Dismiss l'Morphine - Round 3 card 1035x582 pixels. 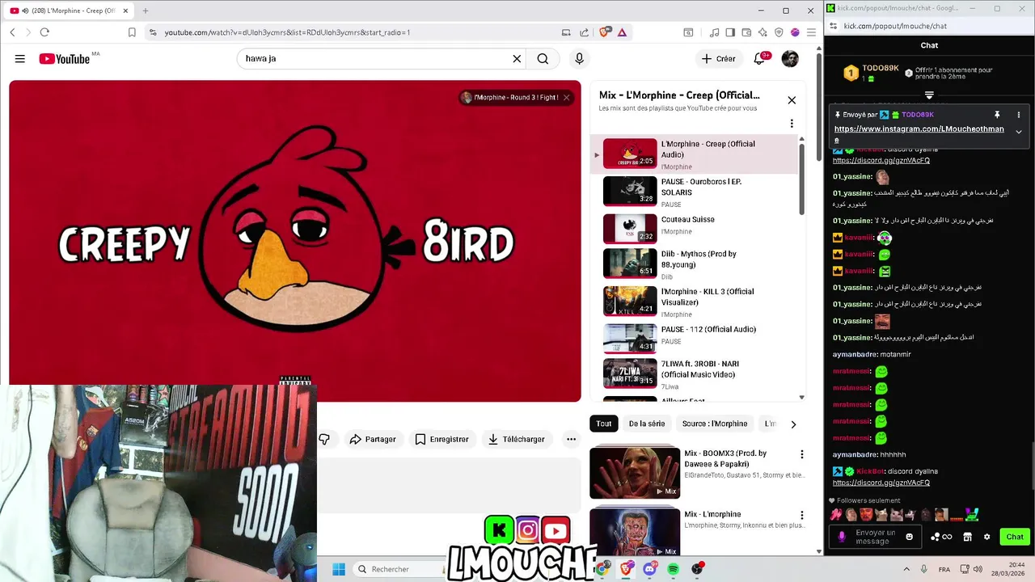point(567,98)
